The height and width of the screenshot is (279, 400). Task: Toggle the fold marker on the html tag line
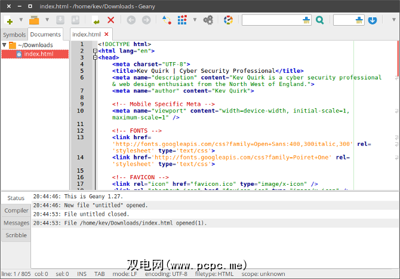[x=94, y=51]
